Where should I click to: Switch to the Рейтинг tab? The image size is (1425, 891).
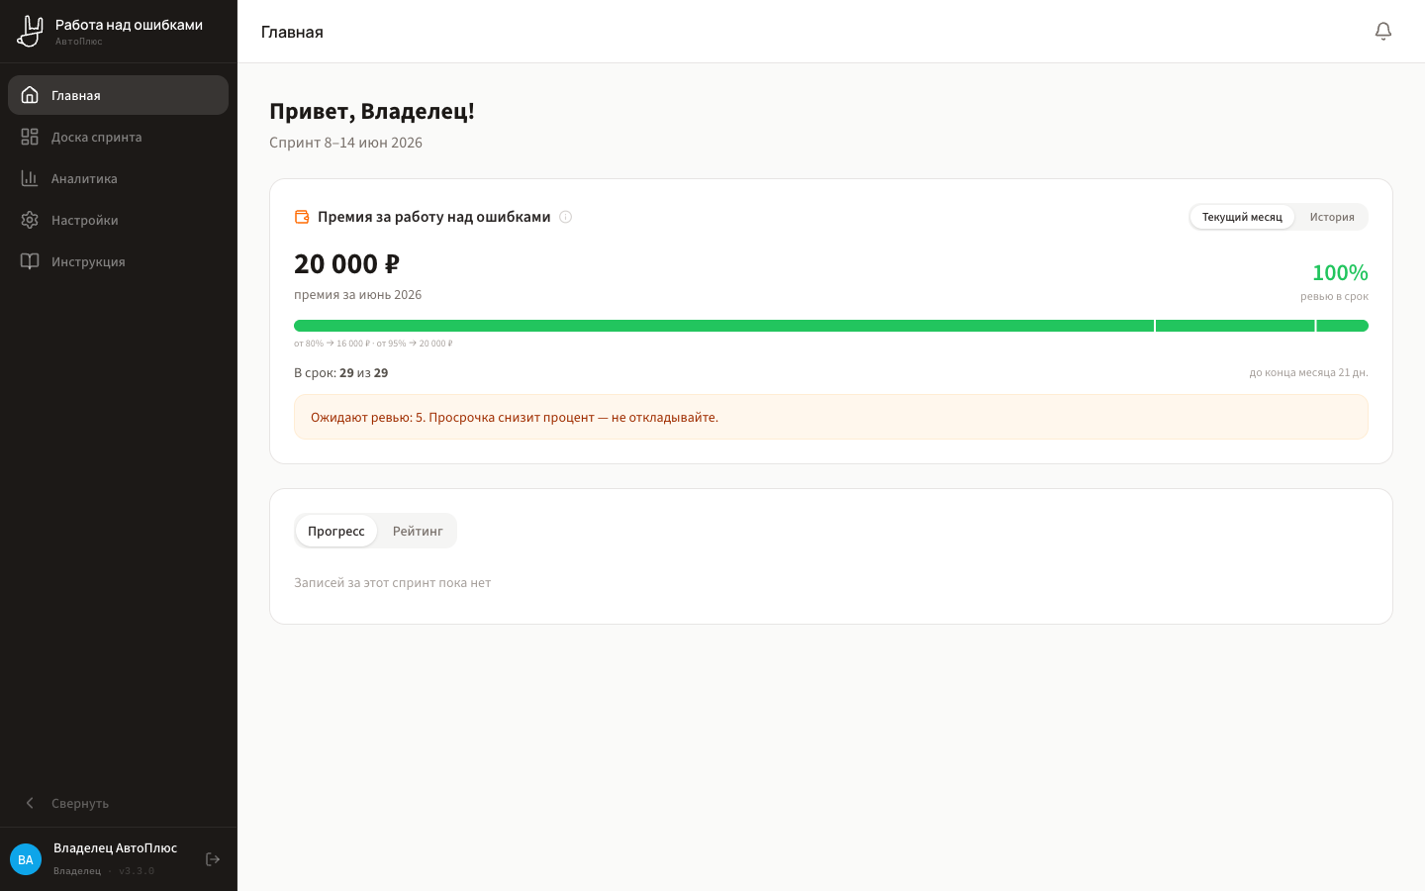tap(418, 531)
